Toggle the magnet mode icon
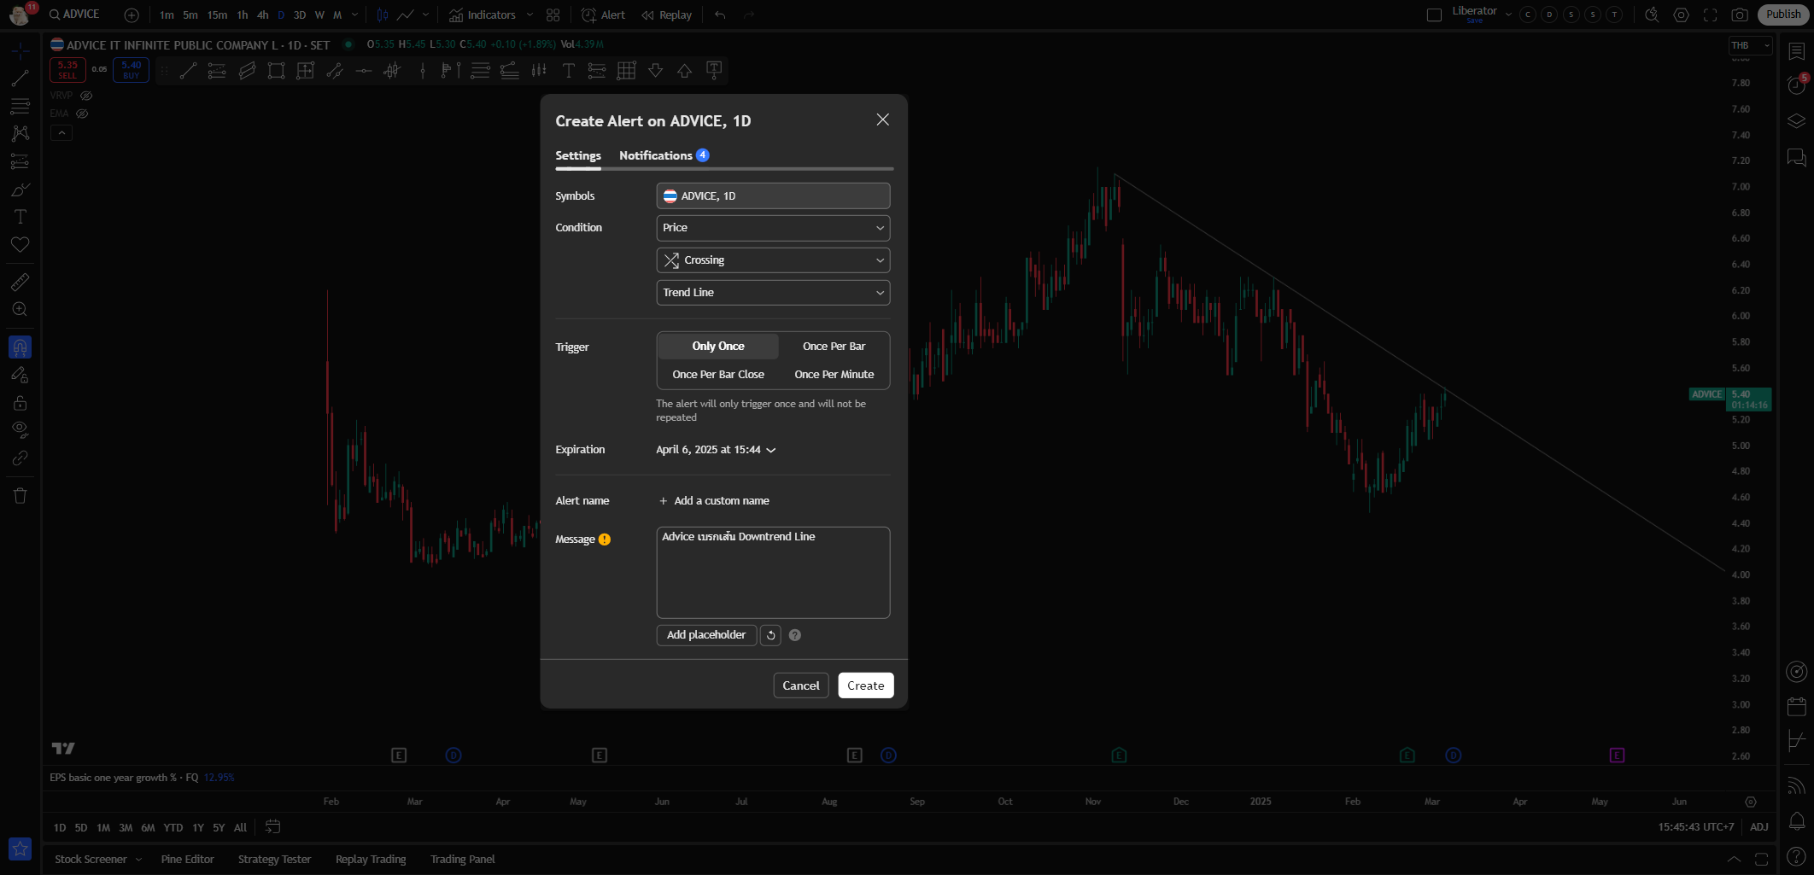The height and width of the screenshot is (875, 1814). pyautogui.click(x=20, y=347)
